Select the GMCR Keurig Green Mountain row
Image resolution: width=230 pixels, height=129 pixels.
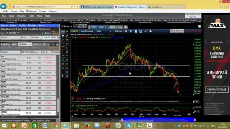28,113
